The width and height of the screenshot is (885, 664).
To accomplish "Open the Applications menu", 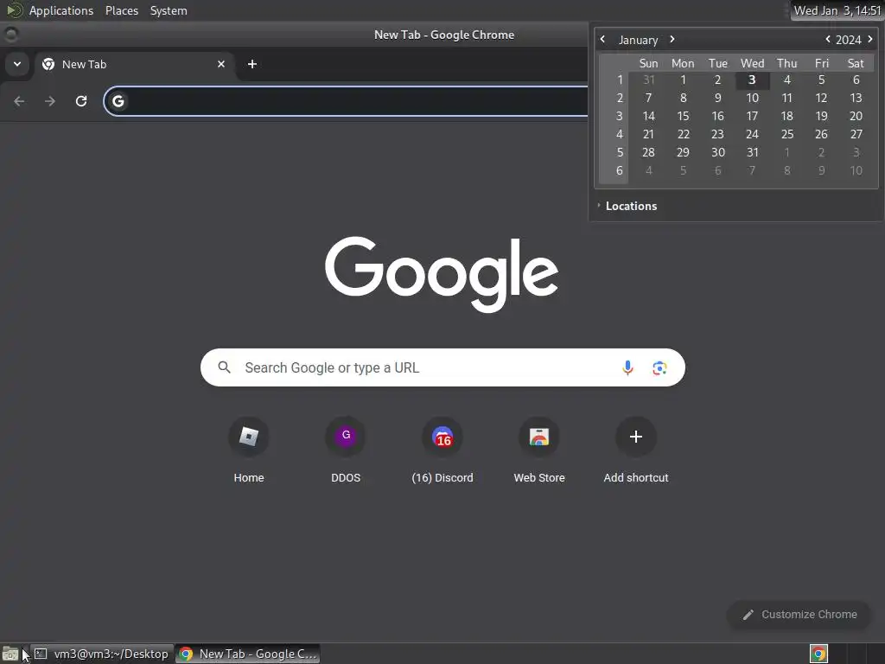I will click(61, 10).
